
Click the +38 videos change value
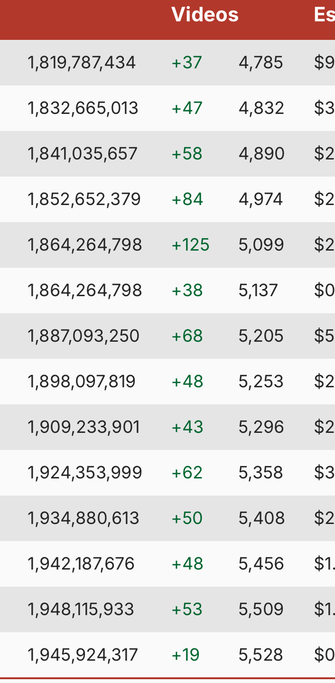187,290
